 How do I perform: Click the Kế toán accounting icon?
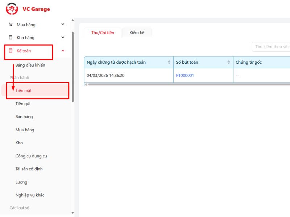[11, 51]
